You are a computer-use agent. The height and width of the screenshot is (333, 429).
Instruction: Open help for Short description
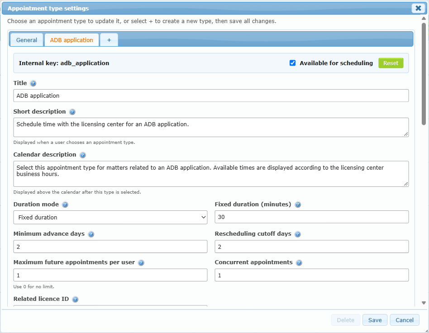[x=72, y=112]
